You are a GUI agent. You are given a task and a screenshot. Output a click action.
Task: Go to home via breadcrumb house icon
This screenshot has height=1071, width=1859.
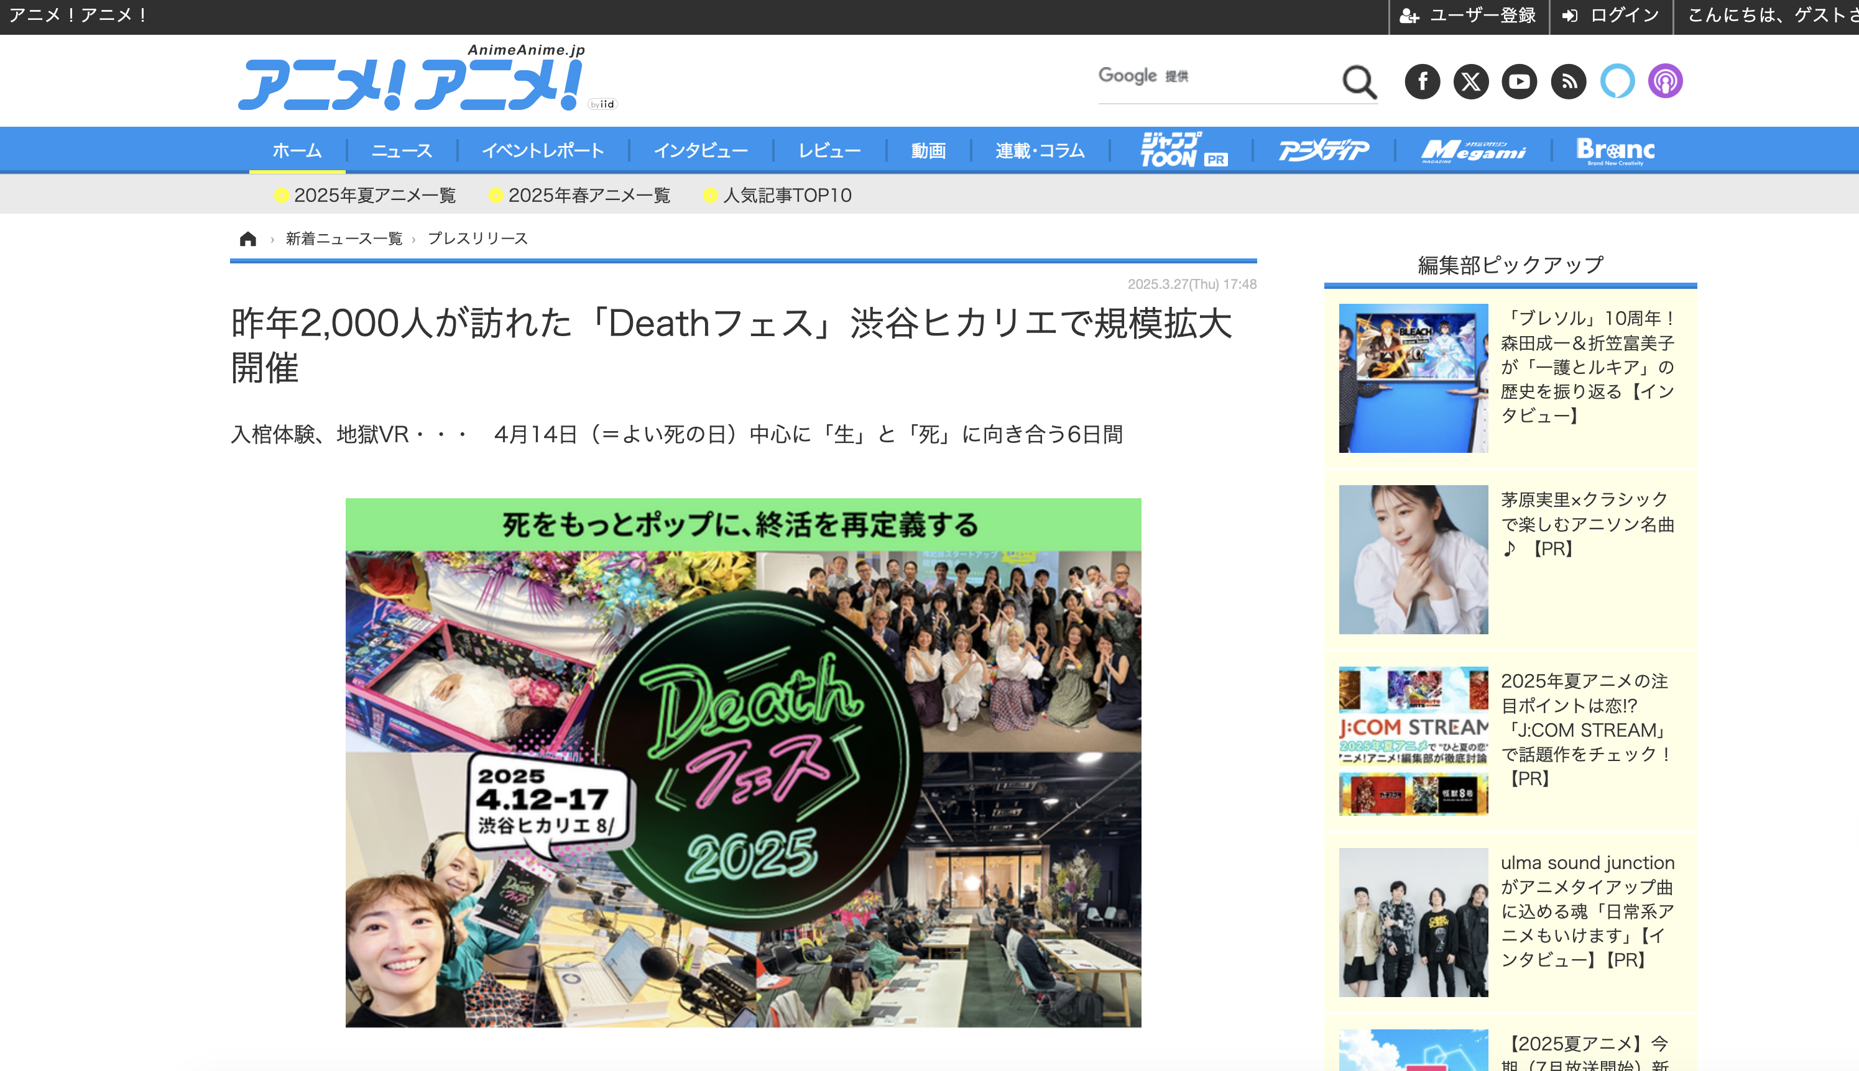(248, 239)
